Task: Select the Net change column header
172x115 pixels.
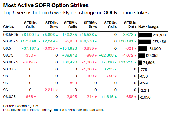Action: [x=149, y=27]
